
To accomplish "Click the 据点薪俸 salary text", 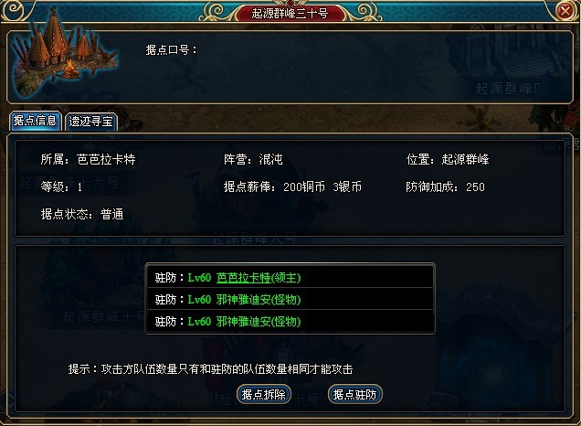I will tap(292, 186).
